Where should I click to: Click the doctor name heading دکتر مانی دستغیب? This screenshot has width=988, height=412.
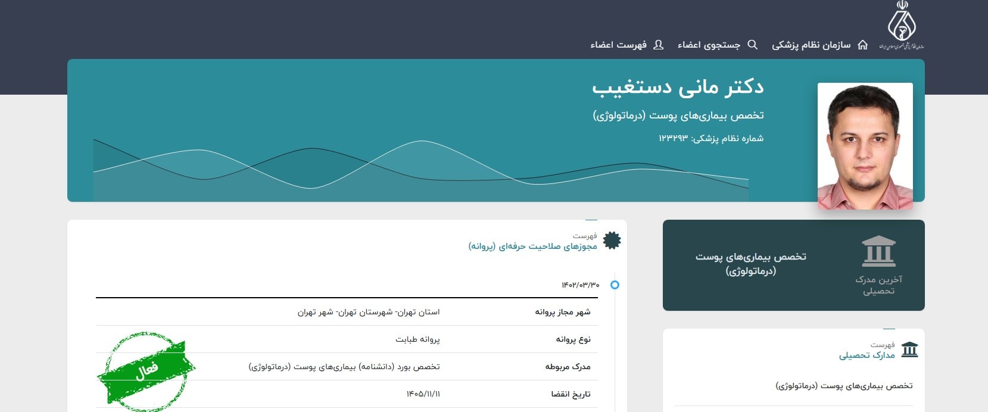click(677, 87)
